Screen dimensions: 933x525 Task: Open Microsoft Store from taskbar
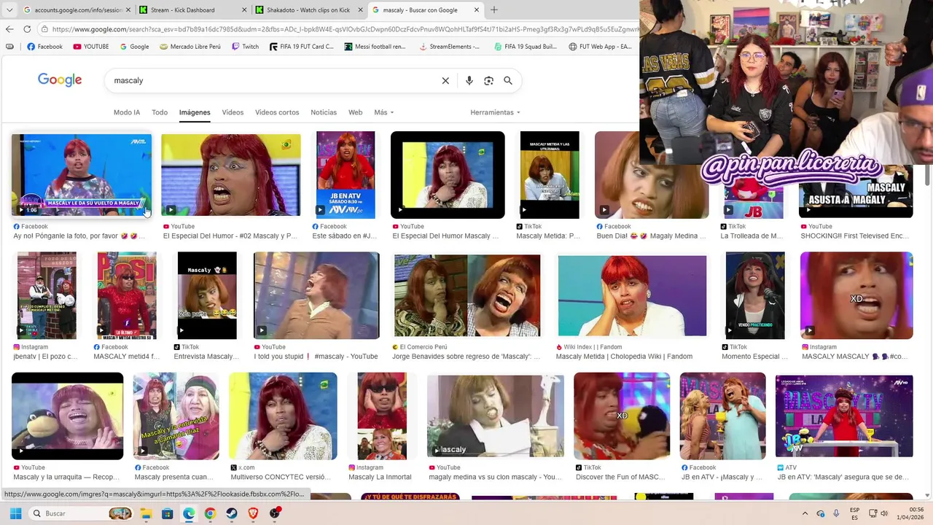point(167,513)
